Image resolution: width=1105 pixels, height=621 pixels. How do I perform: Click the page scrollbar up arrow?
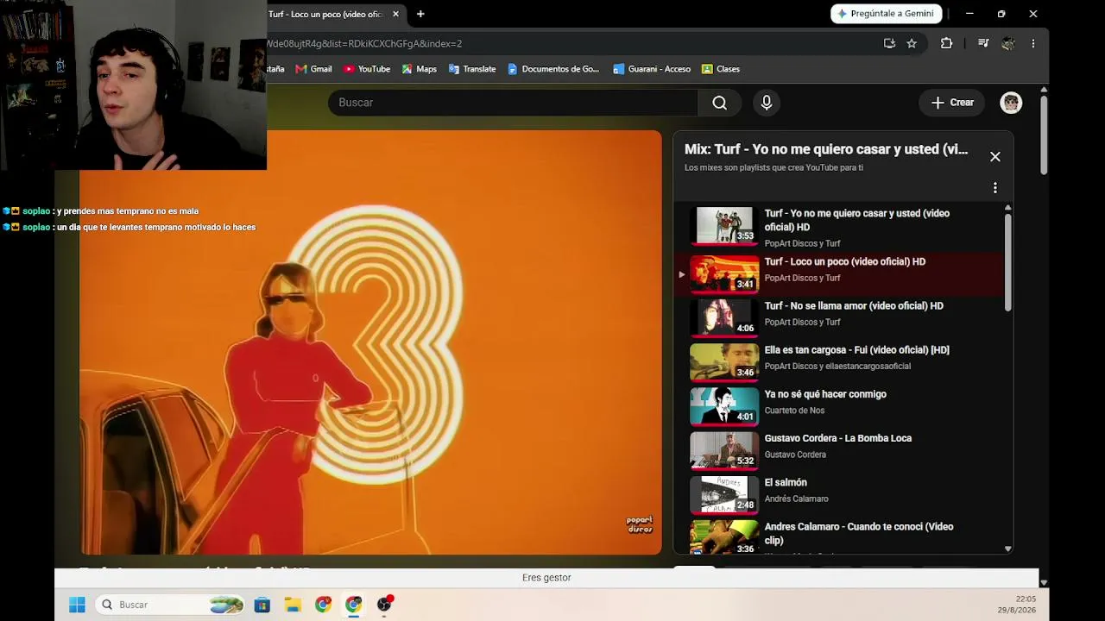tap(1044, 90)
